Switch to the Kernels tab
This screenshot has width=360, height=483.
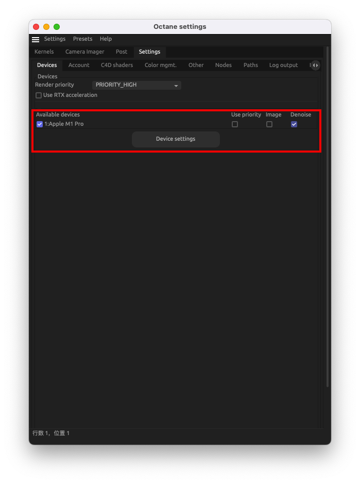[x=44, y=52]
